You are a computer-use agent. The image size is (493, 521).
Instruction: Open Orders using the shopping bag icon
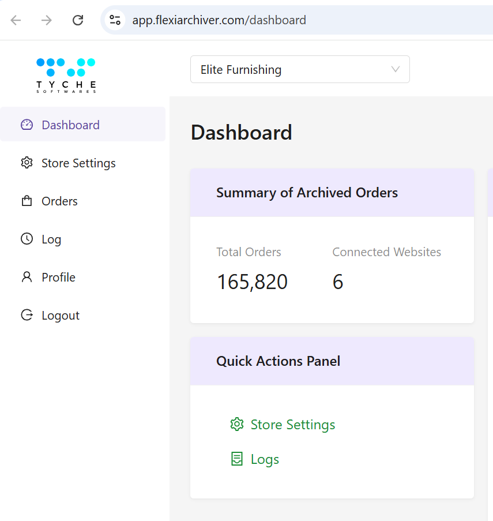coord(27,201)
